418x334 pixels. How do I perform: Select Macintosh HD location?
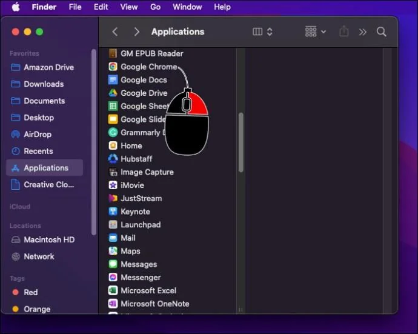click(44, 239)
